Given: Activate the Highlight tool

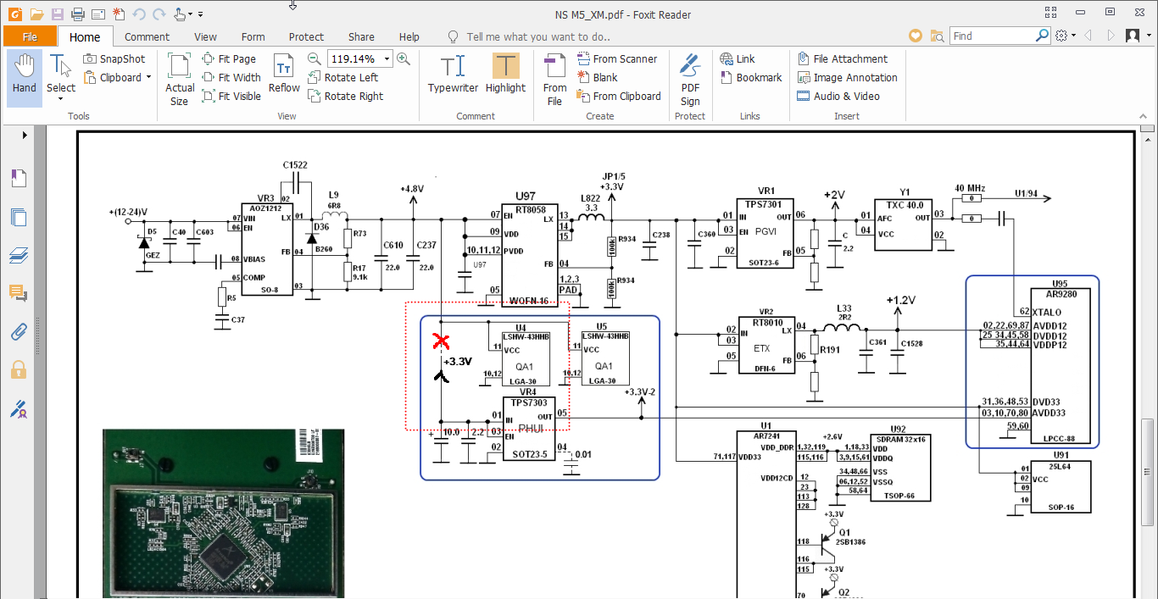Looking at the screenshot, I should pos(505,74).
